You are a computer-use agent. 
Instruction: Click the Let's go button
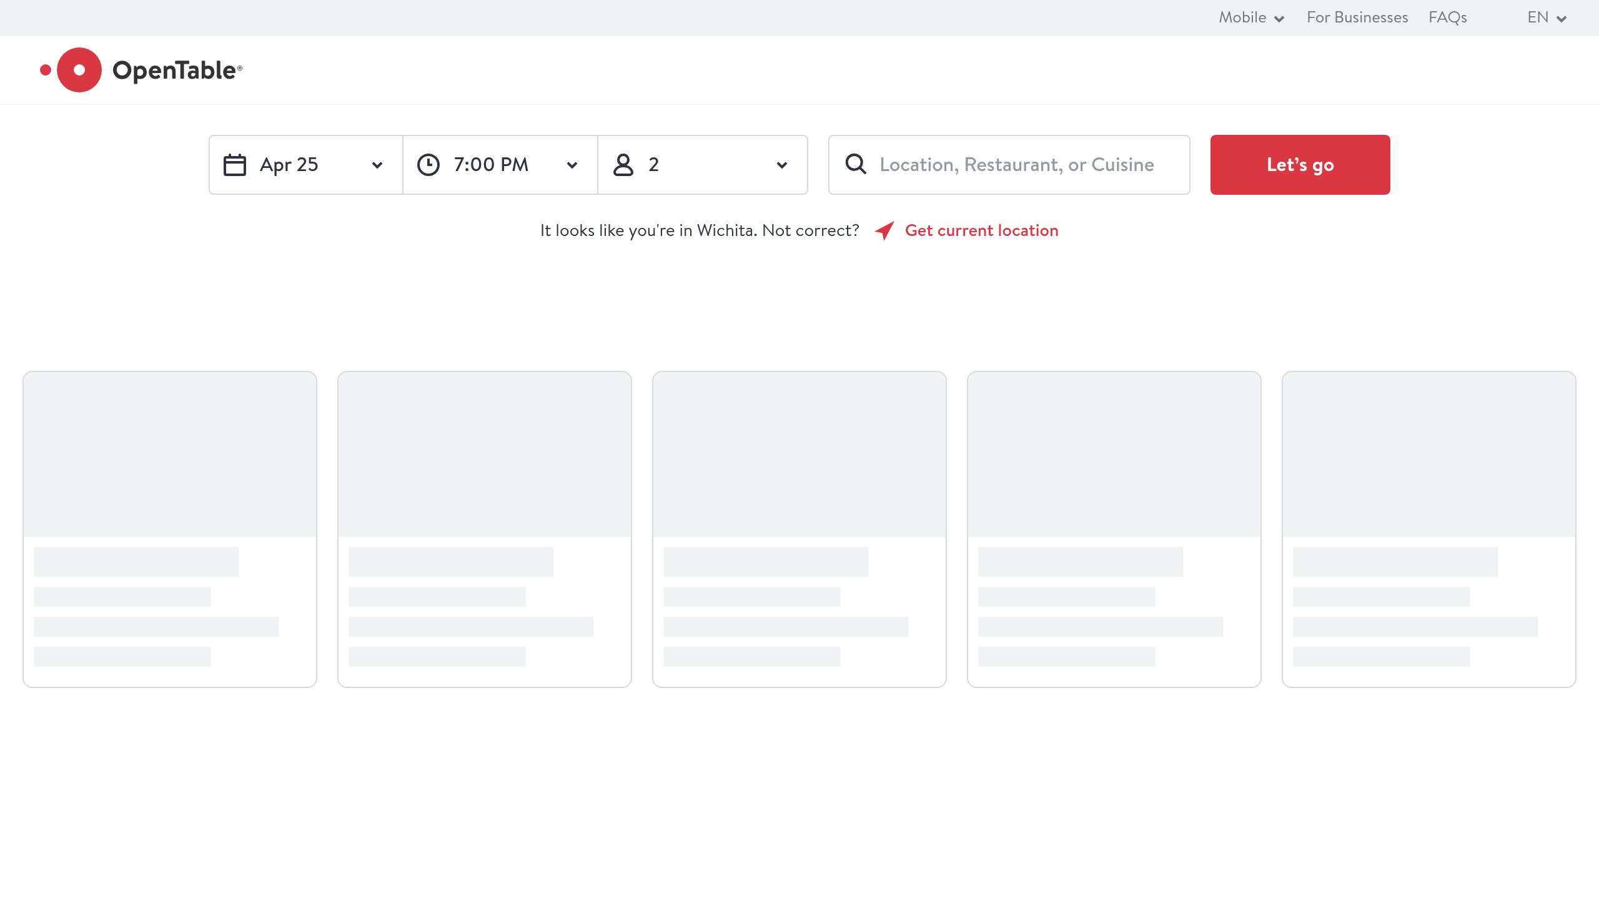[1300, 165]
